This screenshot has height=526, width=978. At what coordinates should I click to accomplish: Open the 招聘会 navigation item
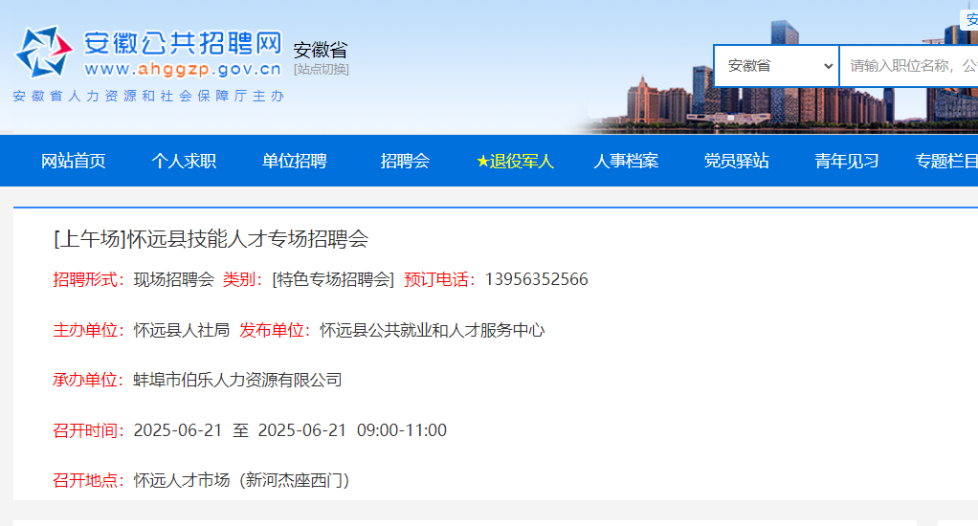[x=405, y=161]
